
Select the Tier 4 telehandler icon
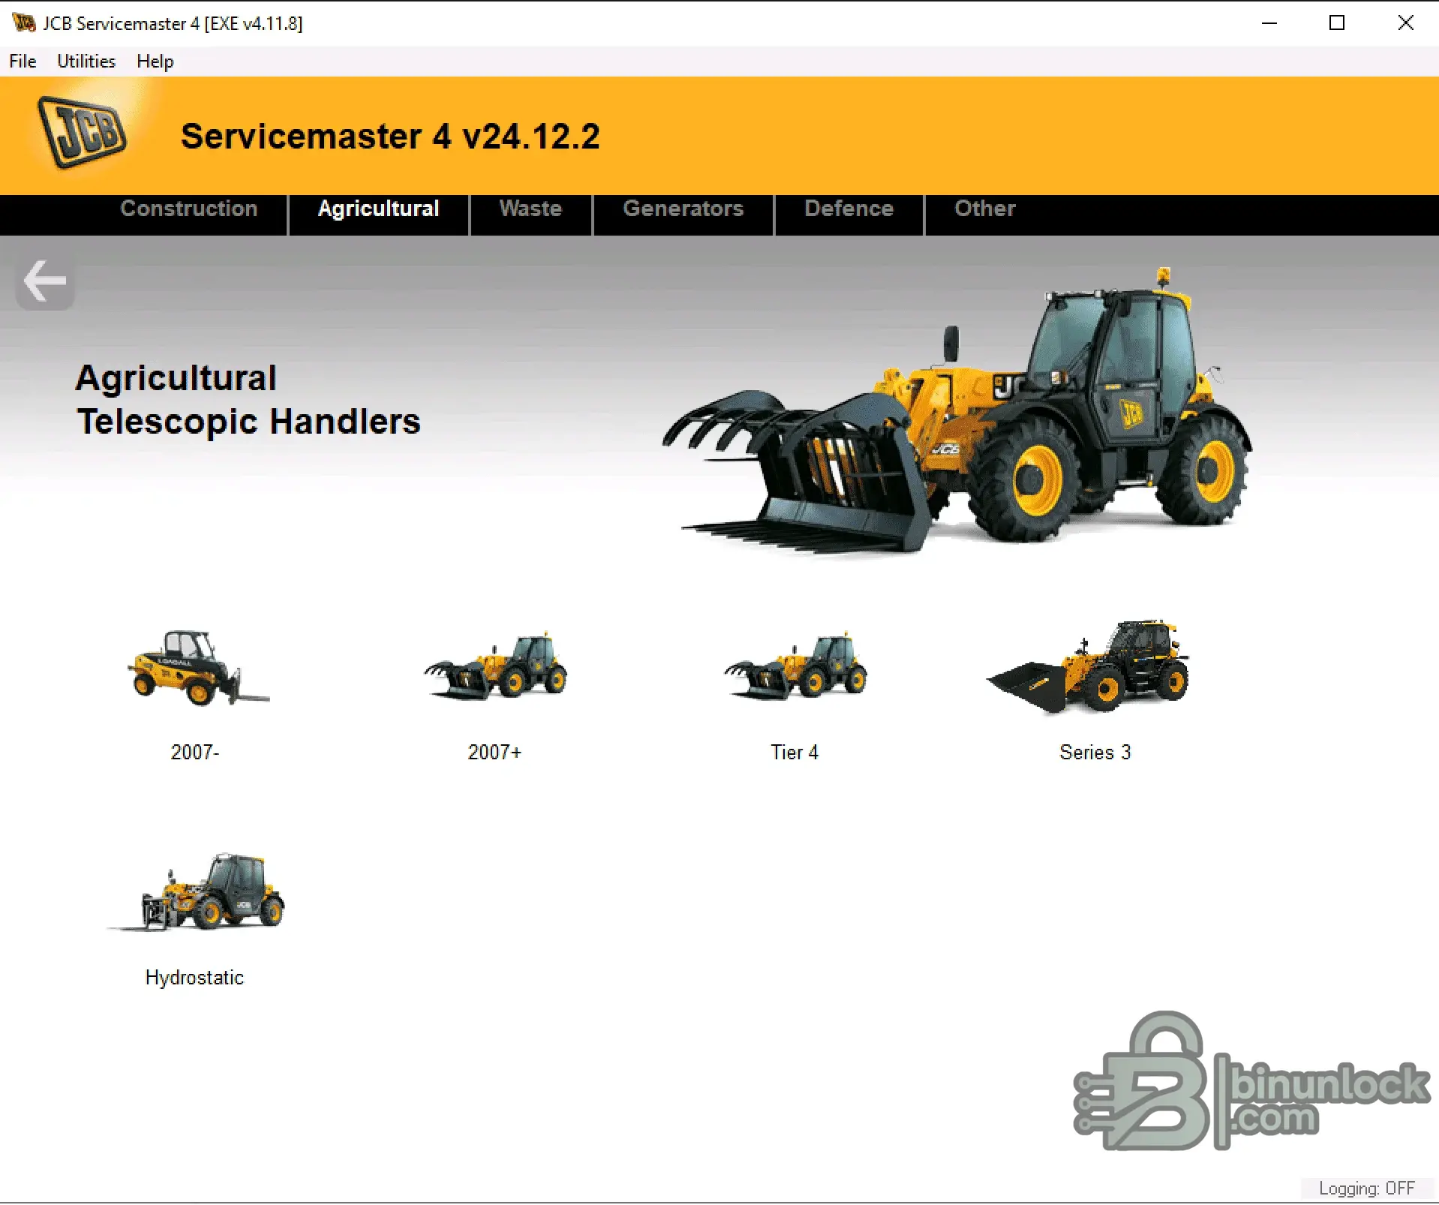[x=795, y=668]
